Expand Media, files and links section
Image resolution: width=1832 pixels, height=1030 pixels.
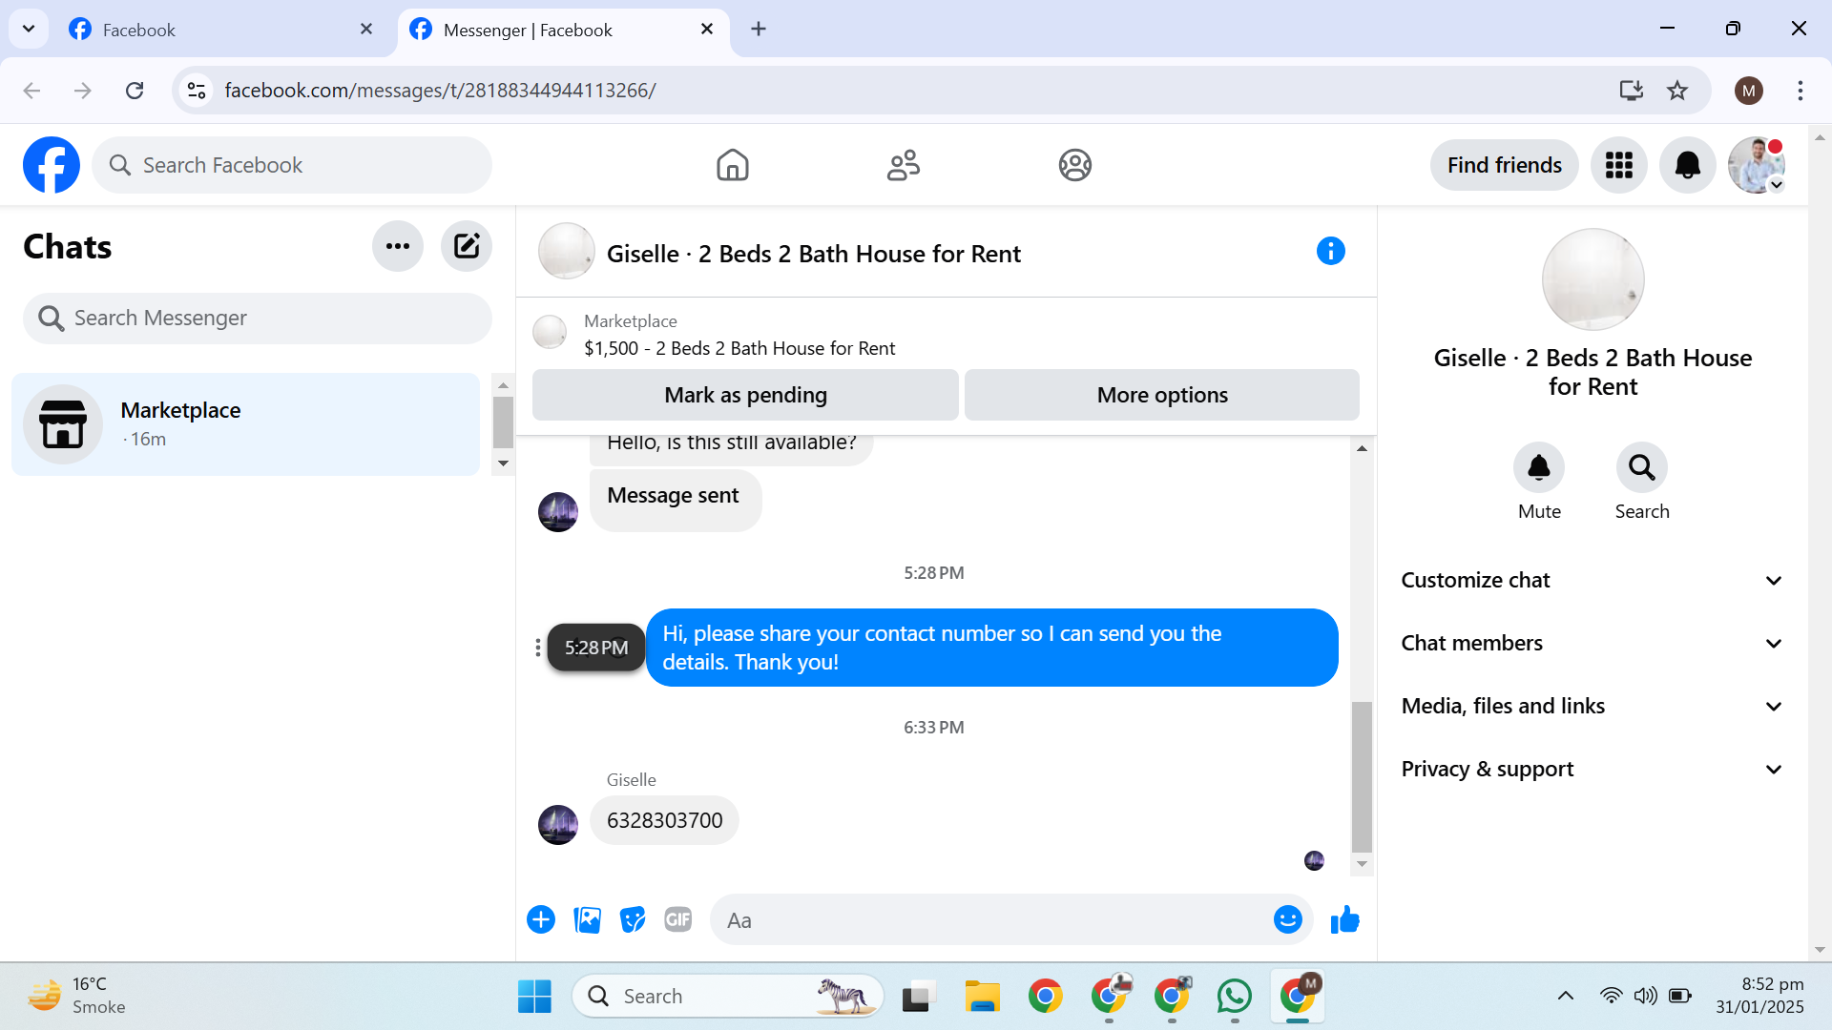click(1593, 706)
